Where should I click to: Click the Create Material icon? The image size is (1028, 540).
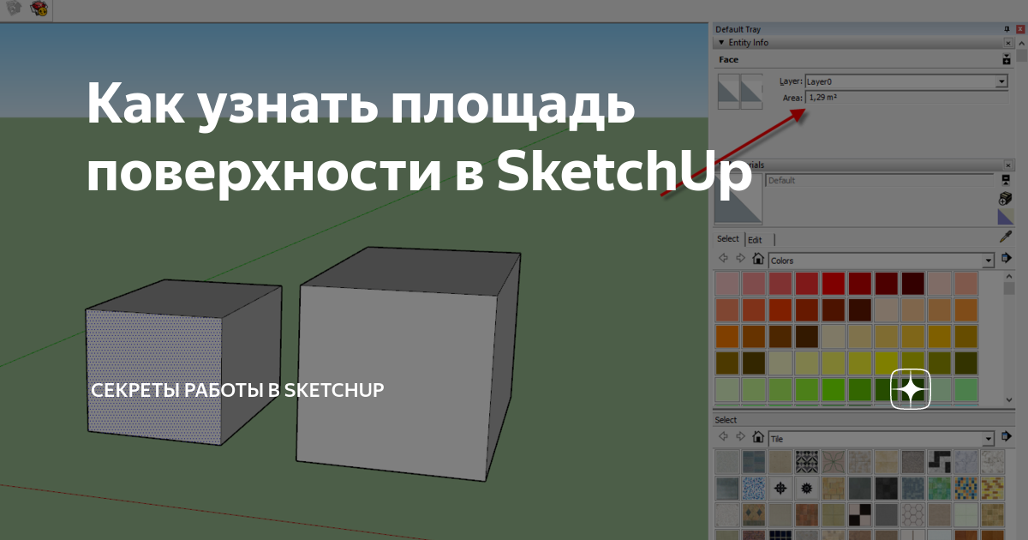coord(1006,198)
